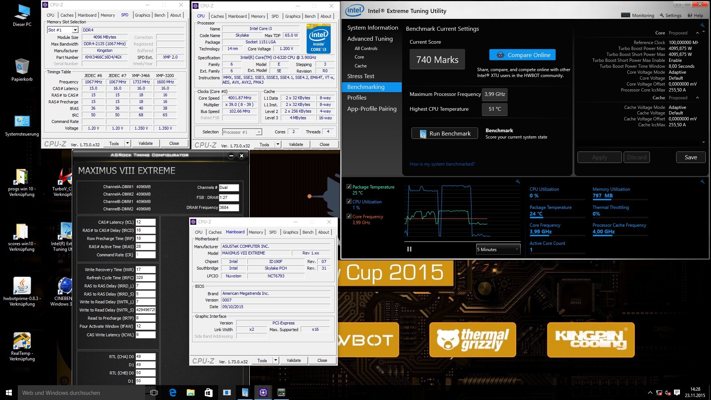Screen dimensions: 711x400
Task: Open Systemsteuerung desktop icon
Action: (x=22, y=125)
